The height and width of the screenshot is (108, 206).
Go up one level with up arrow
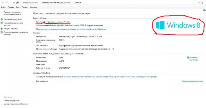tap(14, 3)
